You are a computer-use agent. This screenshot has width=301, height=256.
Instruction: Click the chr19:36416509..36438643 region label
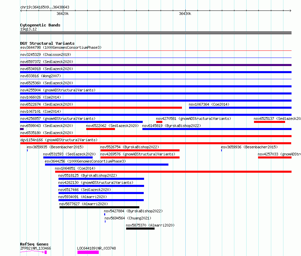point(45,7)
